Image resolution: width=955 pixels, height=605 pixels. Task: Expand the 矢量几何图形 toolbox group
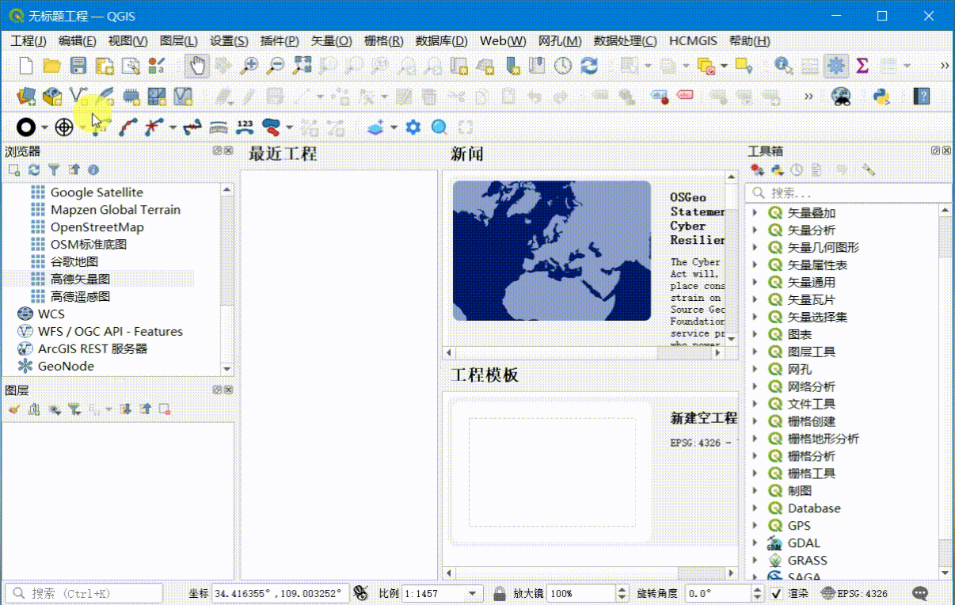(x=755, y=248)
